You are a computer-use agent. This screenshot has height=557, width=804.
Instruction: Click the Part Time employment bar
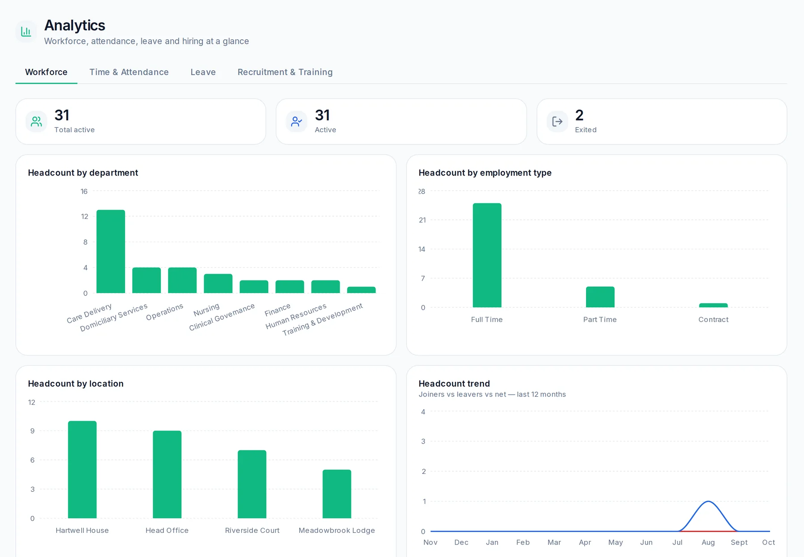click(x=600, y=297)
